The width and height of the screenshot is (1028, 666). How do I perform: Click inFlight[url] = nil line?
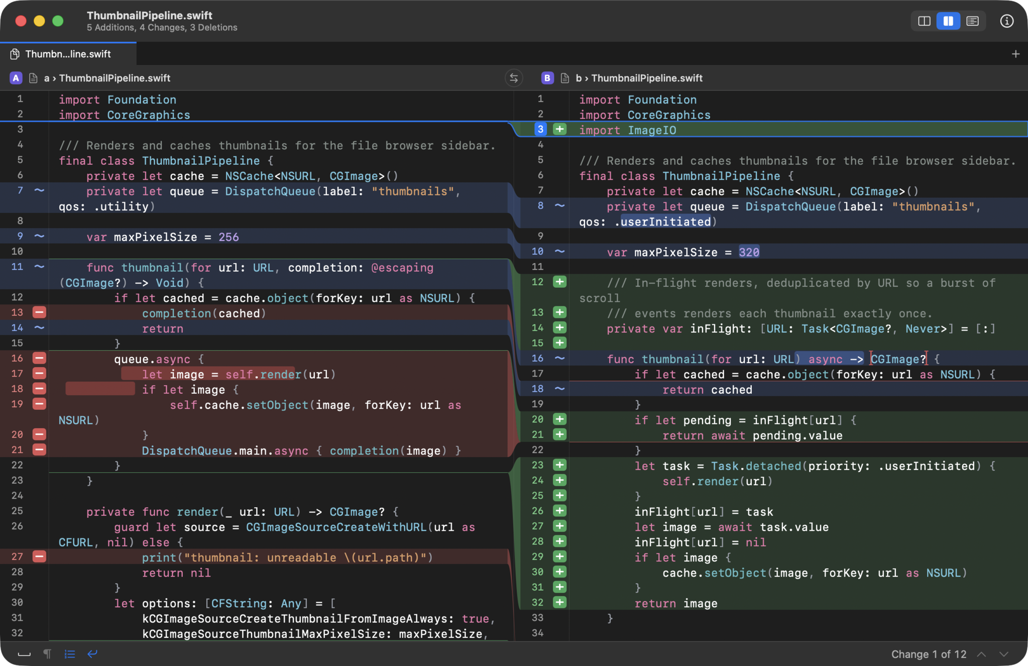pos(700,542)
